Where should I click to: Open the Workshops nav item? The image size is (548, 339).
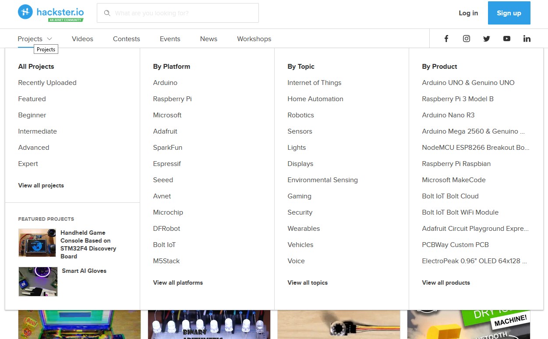pos(254,39)
